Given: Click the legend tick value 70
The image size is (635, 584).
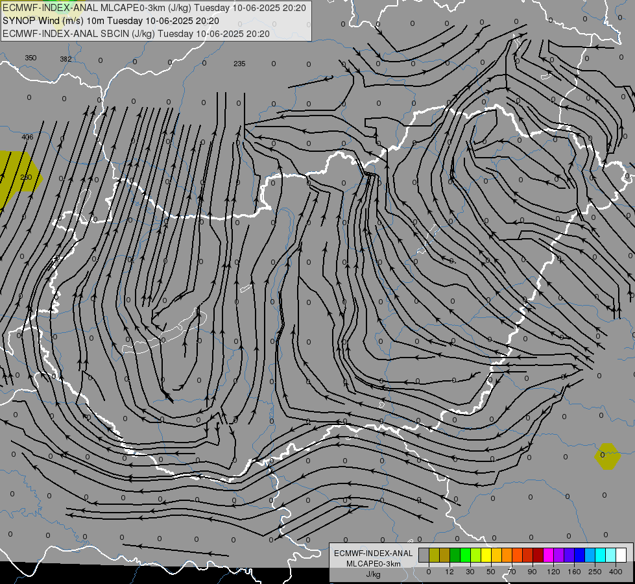Looking at the screenshot, I should 512,572.
